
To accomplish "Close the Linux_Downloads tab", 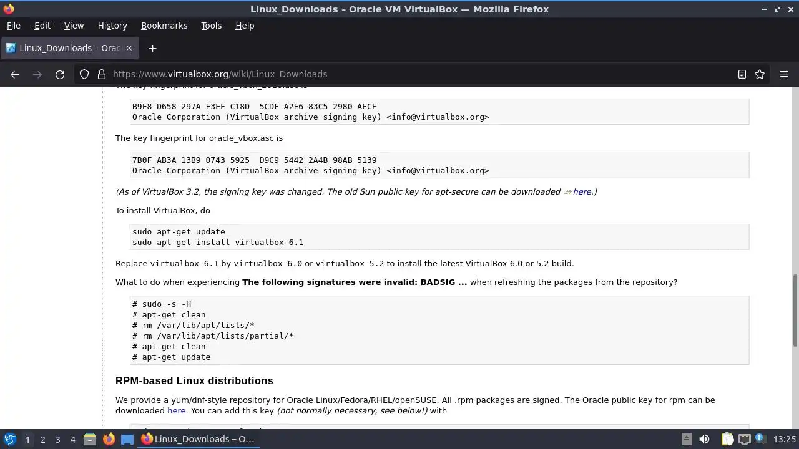I will 129,48.
